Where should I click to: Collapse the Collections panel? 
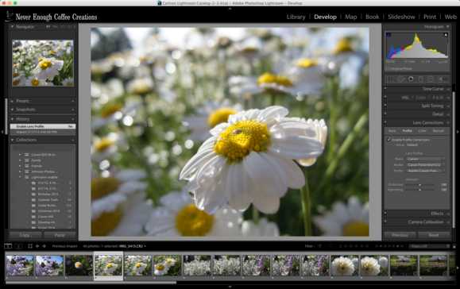[13, 140]
